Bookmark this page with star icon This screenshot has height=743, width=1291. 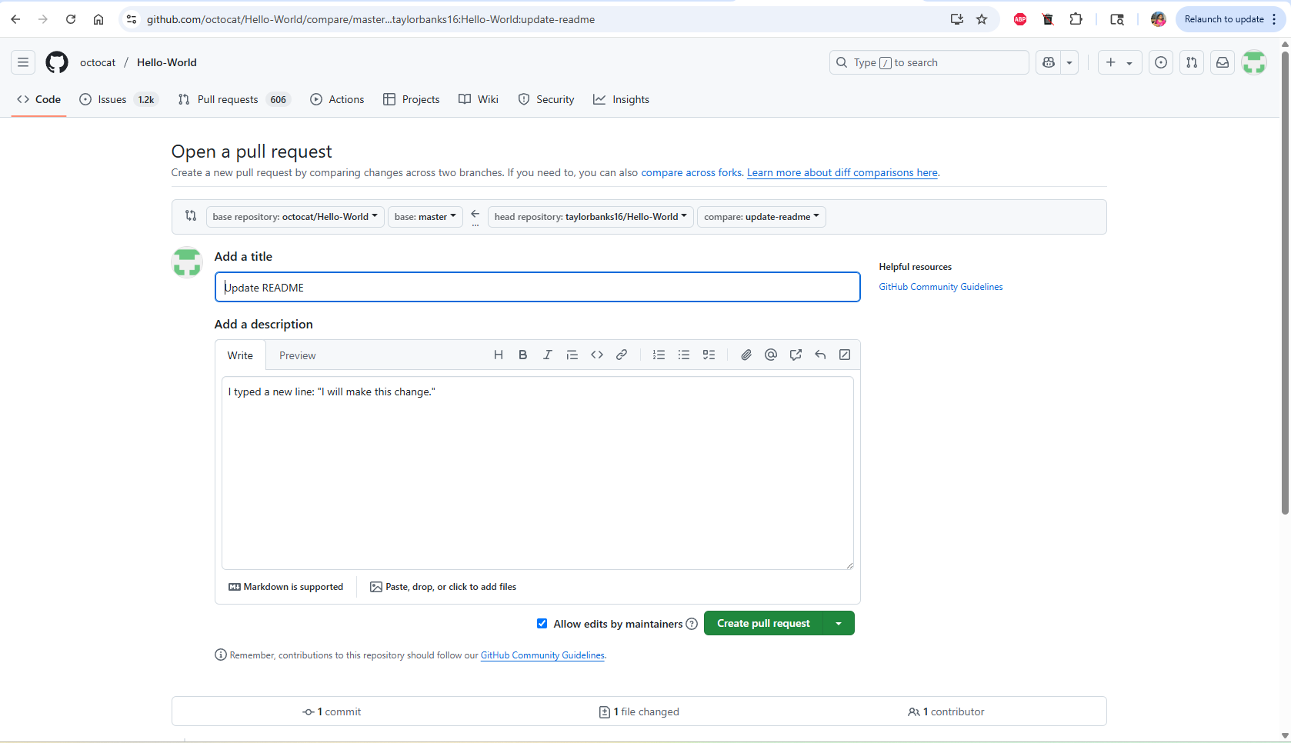point(982,19)
